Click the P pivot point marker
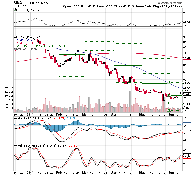Screen dimensions: 191x175 click(x=169, y=95)
